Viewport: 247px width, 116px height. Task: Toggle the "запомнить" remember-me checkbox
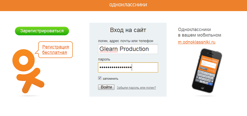pyautogui.click(x=100, y=78)
